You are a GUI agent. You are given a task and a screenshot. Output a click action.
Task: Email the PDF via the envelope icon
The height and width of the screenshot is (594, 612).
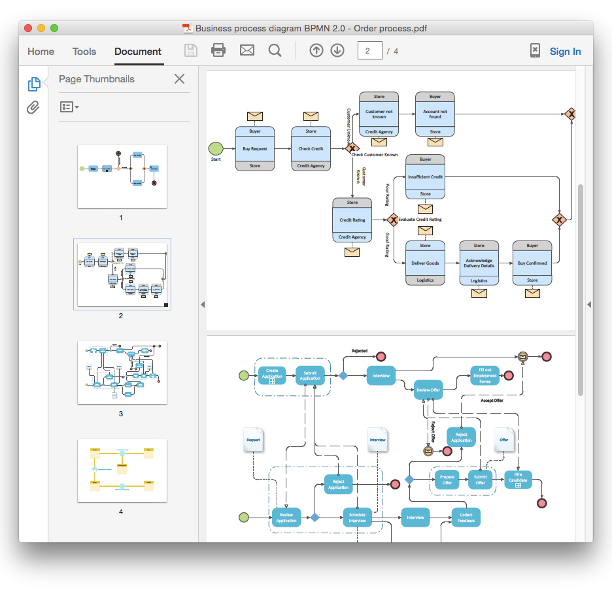[x=246, y=51]
